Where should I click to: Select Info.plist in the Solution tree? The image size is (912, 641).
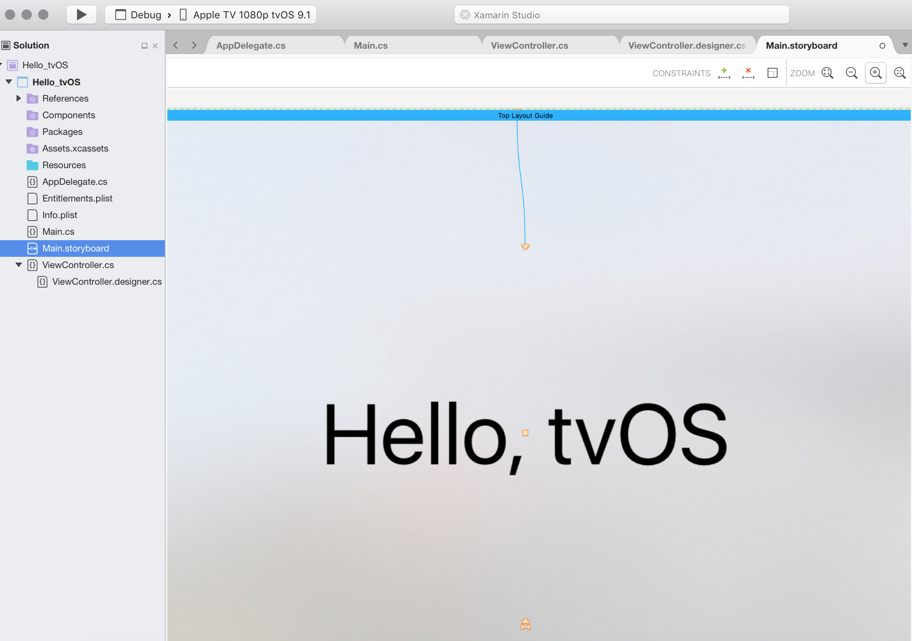60,215
